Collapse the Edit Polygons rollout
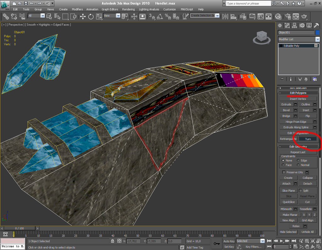The image size is (322, 250). 298,93
